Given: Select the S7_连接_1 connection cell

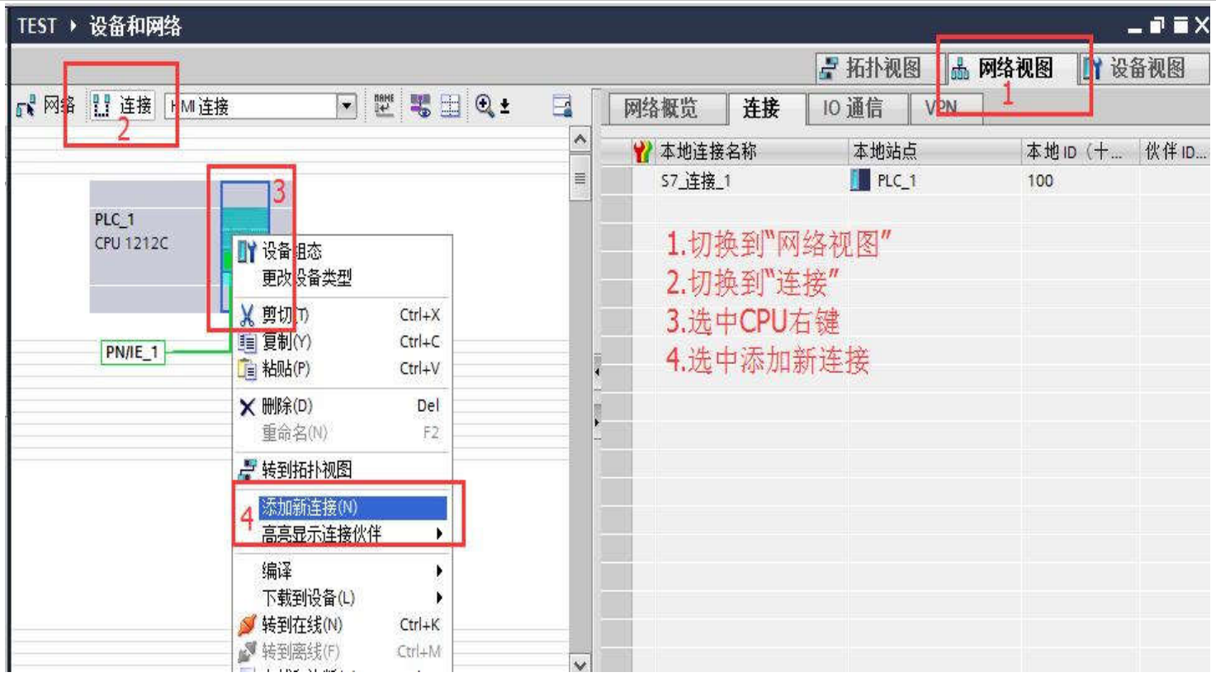Looking at the screenshot, I should click(x=695, y=181).
